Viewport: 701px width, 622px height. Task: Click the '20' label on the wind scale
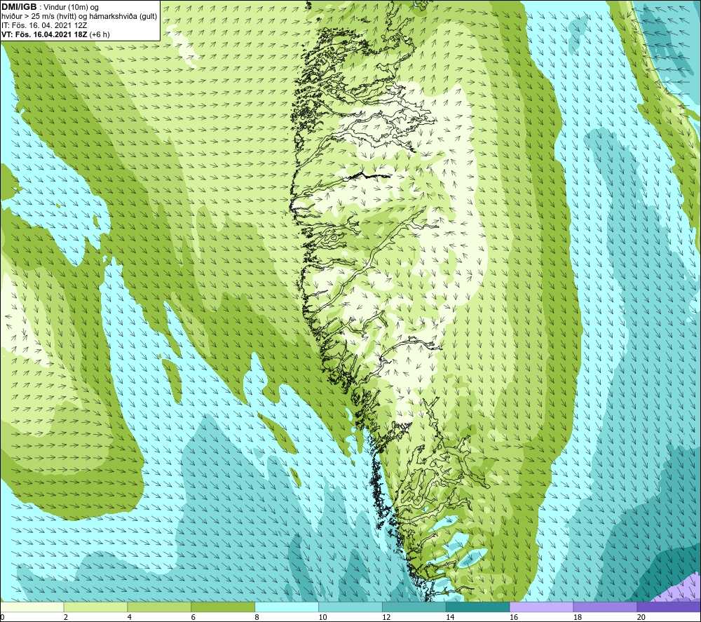[x=641, y=617]
